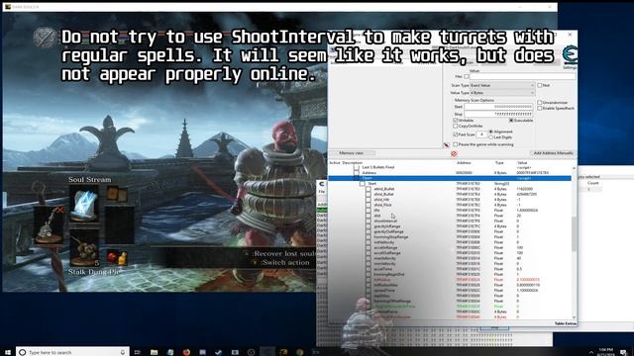Open the notification center icon
This screenshot has height=356, width=634.
623,352
